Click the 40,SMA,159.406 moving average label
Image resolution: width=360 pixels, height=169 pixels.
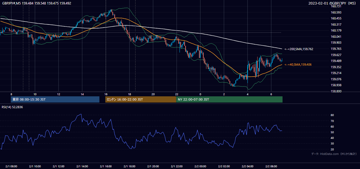pos(298,65)
